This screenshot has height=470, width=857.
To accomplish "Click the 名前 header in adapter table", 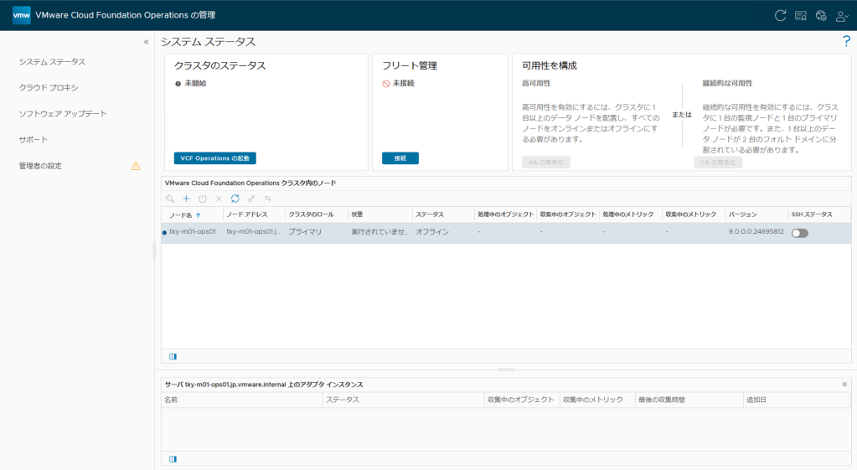I will click(x=171, y=400).
